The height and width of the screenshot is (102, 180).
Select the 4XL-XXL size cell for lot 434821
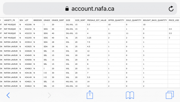coord(69,82)
